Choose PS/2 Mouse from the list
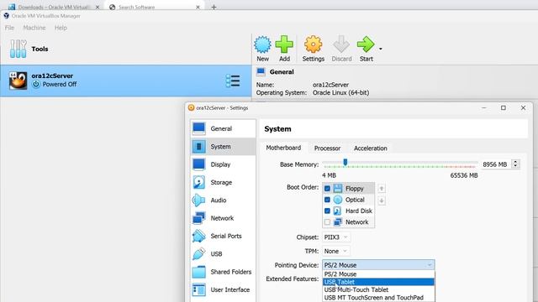 tap(378, 274)
